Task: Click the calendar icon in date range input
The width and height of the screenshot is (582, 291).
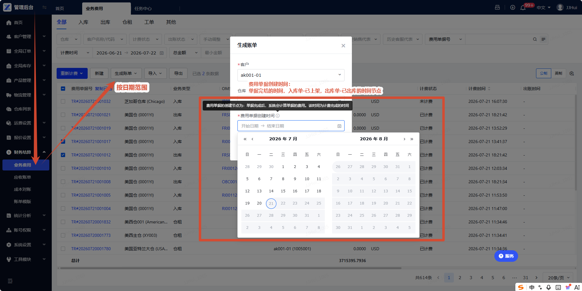Action: 339,126
